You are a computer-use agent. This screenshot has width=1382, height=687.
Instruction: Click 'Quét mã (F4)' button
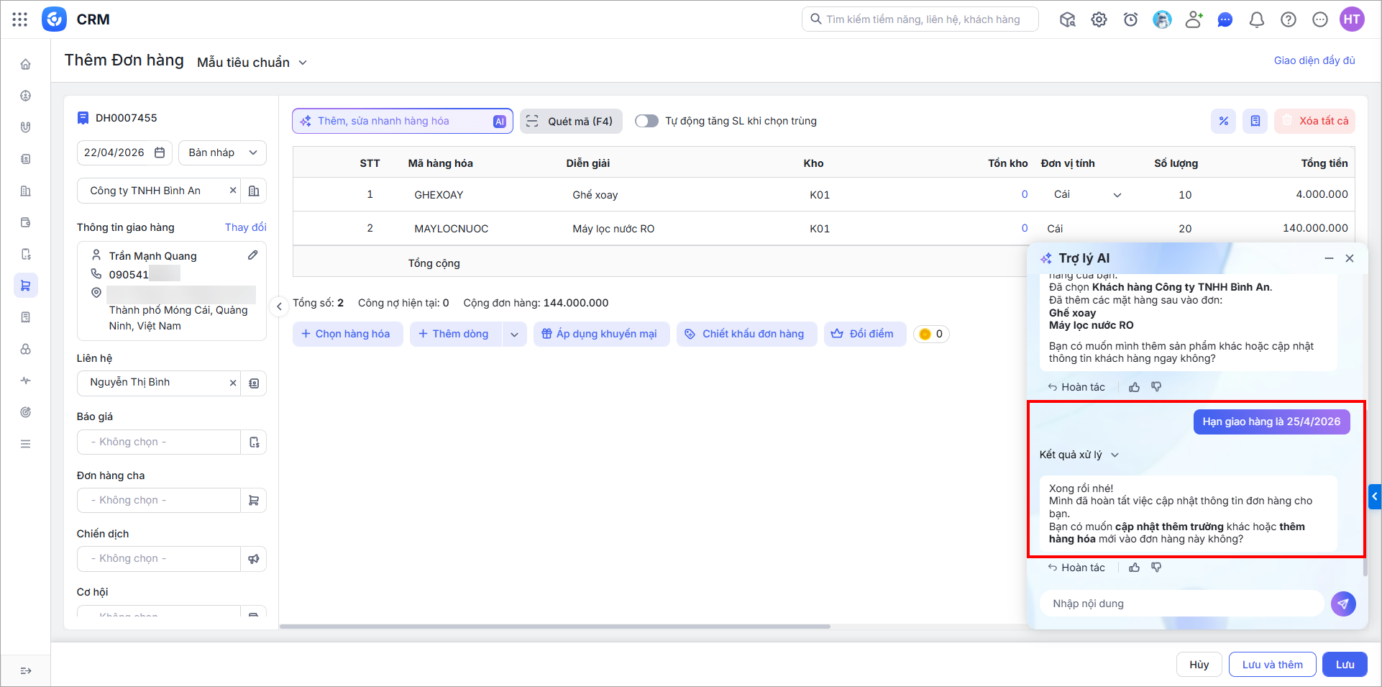(572, 121)
